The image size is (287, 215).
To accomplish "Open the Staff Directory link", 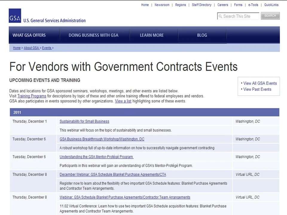I will pos(201,5).
